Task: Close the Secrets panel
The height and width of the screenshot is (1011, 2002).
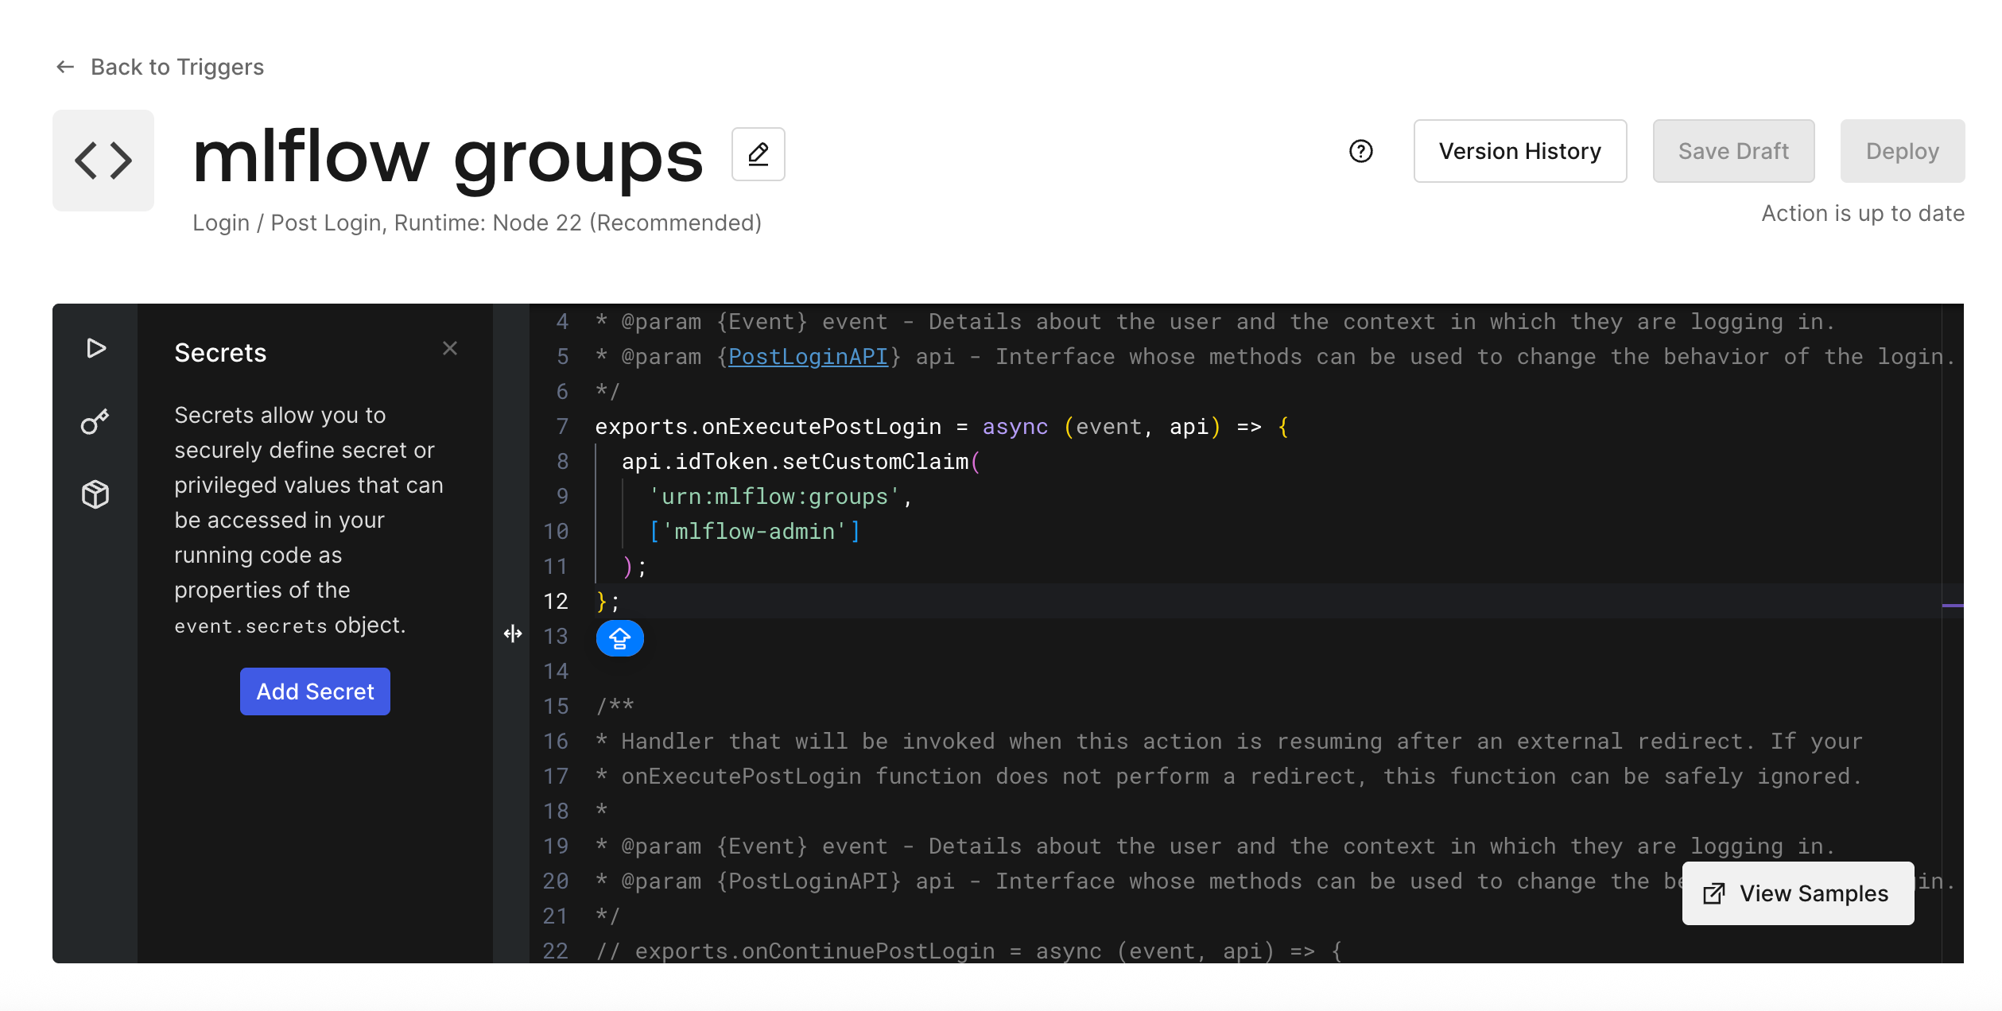Action: 450,348
